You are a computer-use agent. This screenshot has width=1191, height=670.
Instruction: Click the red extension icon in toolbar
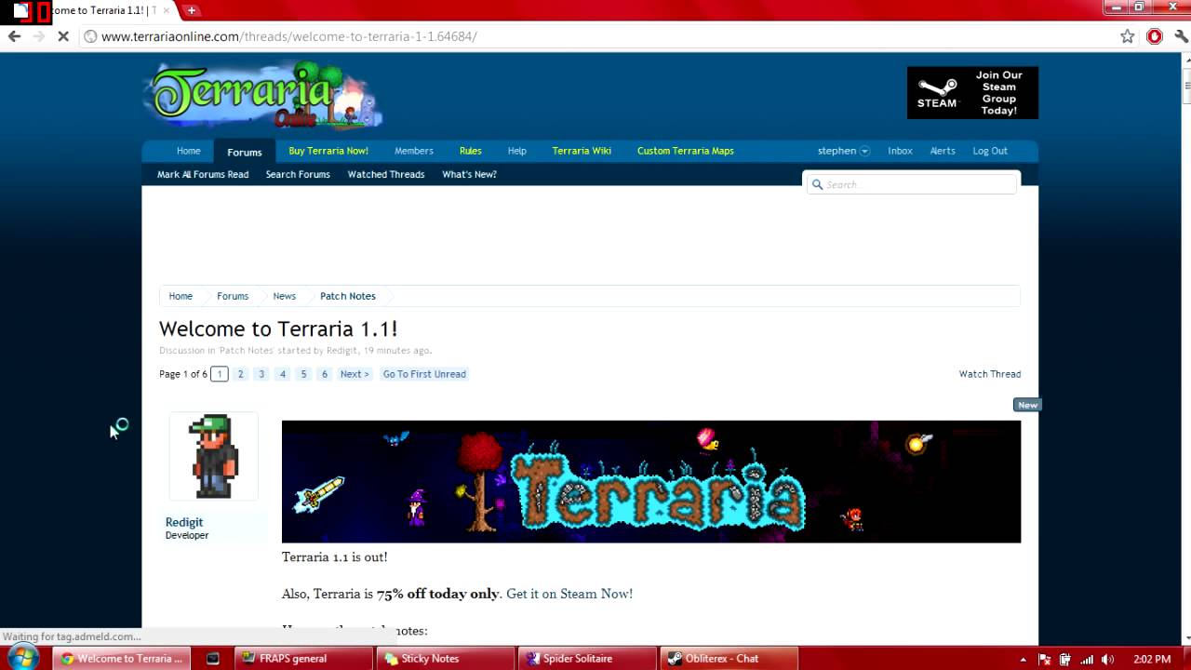[1155, 36]
